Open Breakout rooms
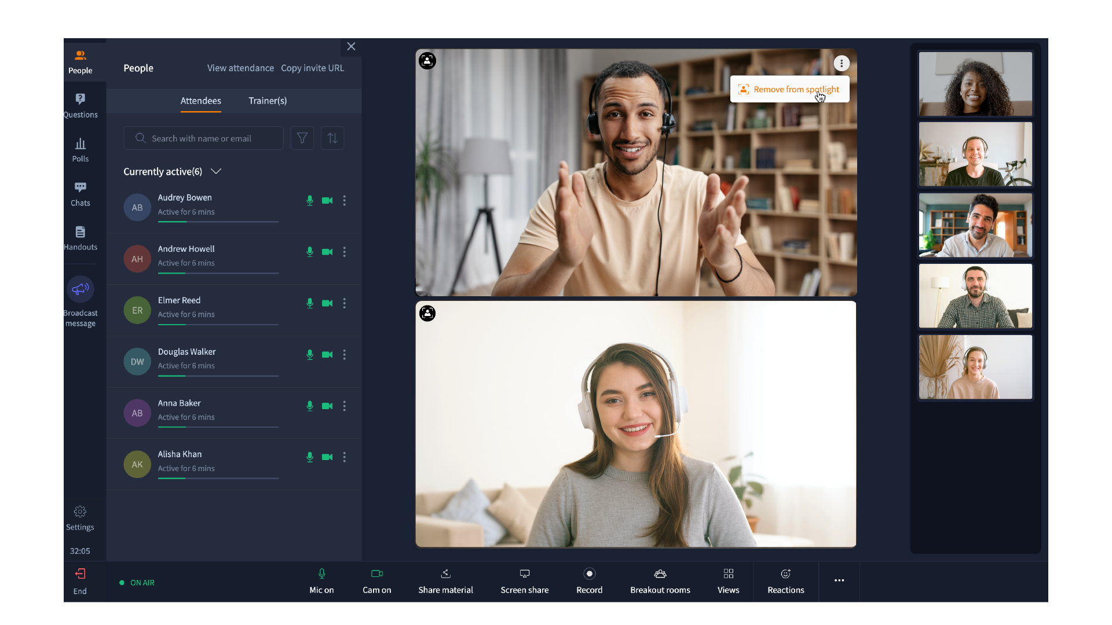Screen dimensions: 1112x625 (x=660, y=582)
